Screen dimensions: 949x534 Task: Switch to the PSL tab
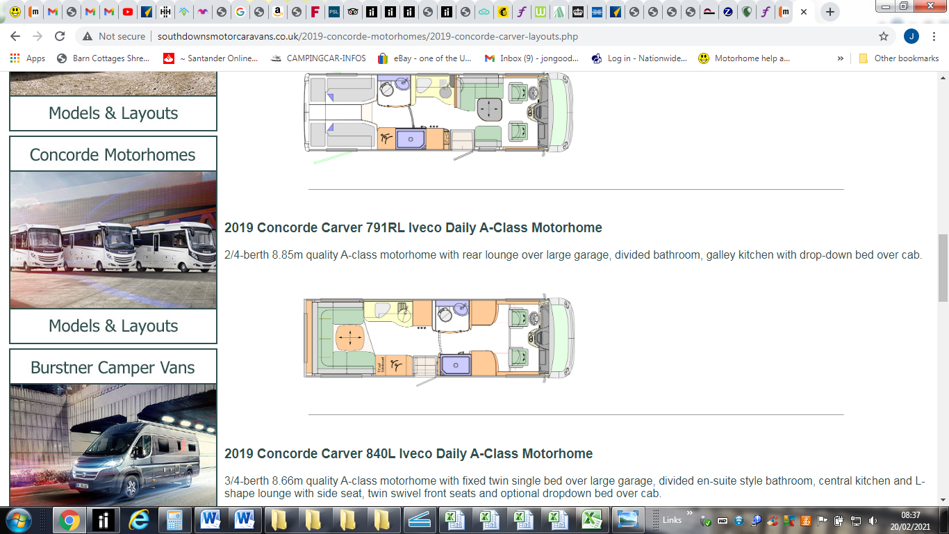(333, 12)
